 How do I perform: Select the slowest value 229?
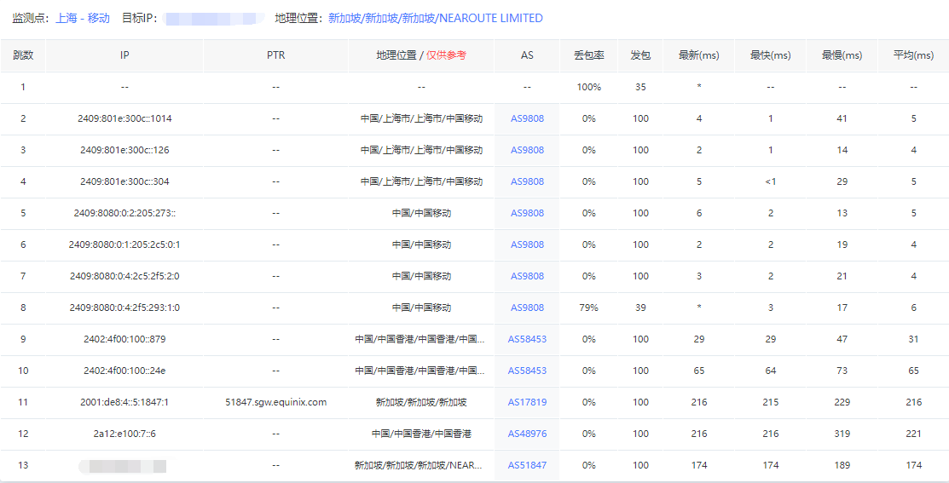point(842,402)
